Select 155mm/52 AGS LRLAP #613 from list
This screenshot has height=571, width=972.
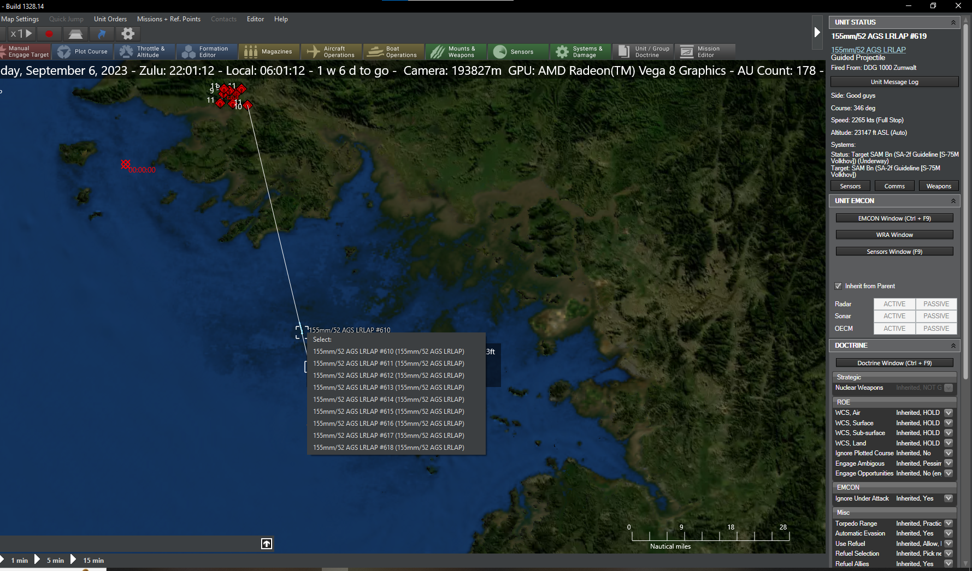388,388
